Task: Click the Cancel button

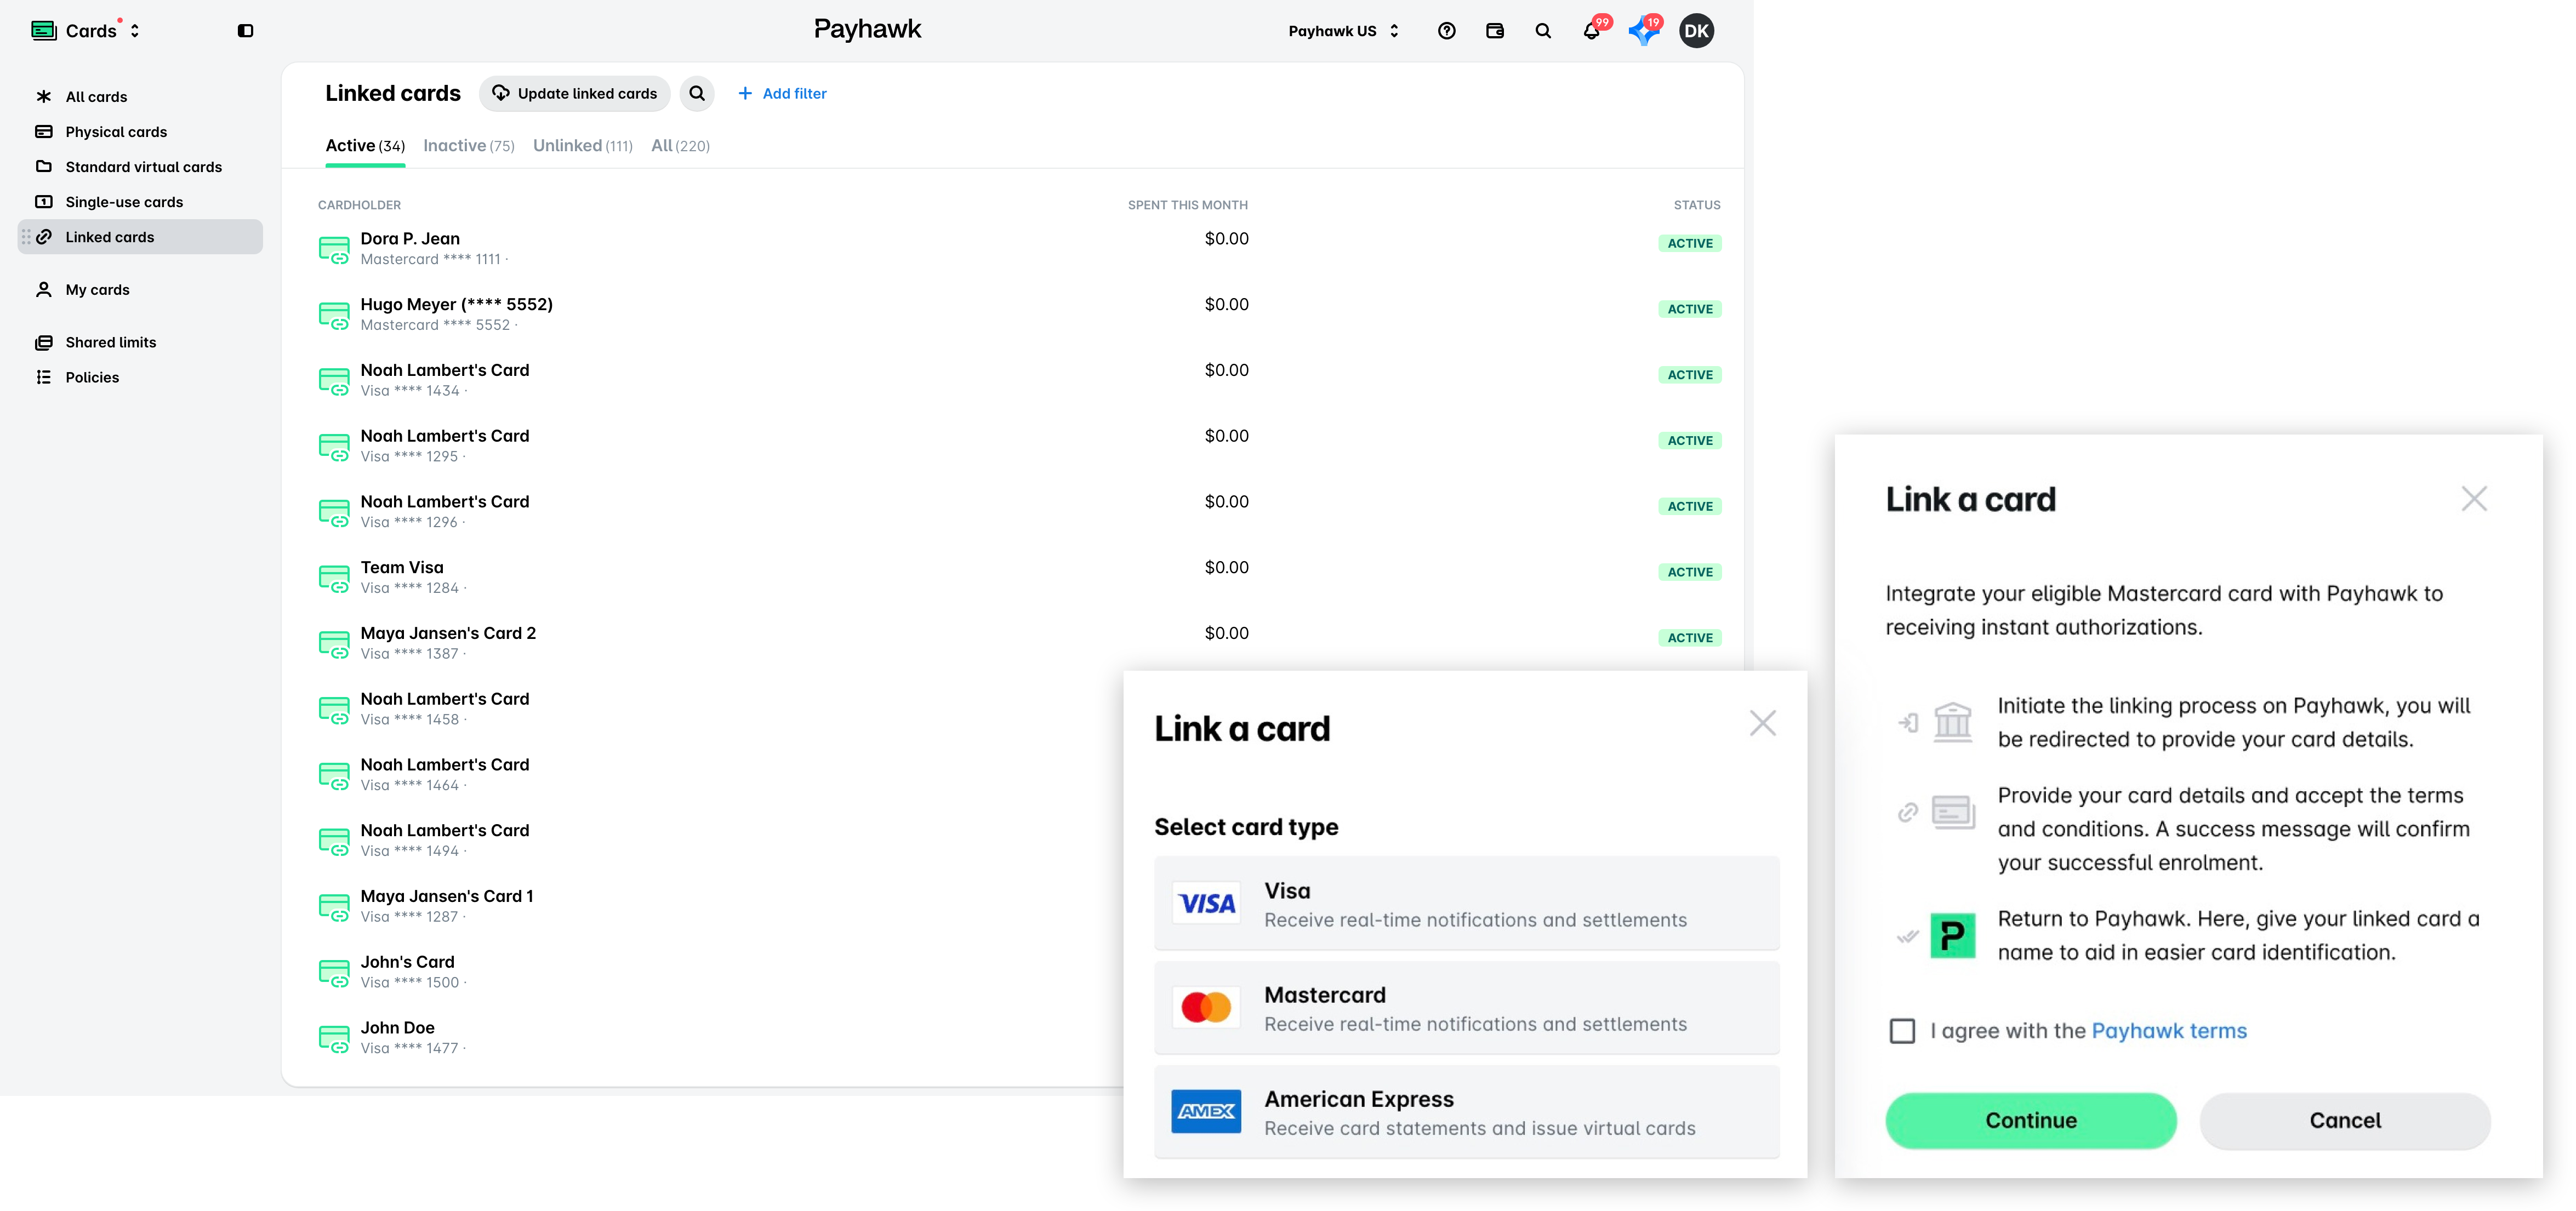Action: [2344, 1120]
